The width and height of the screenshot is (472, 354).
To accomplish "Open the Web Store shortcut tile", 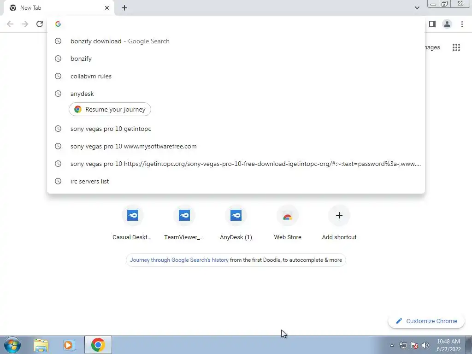I will click(288, 223).
